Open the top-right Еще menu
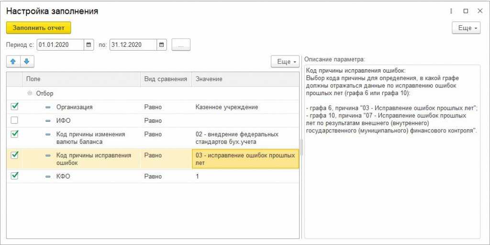Image resolution: width=490 pixels, height=245 pixels. coord(466,28)
